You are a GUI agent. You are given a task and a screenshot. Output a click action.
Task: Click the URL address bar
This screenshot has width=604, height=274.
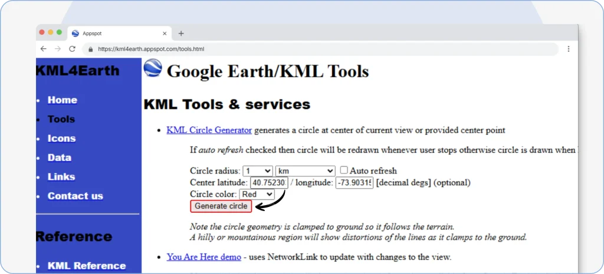[x=320, y=49]
